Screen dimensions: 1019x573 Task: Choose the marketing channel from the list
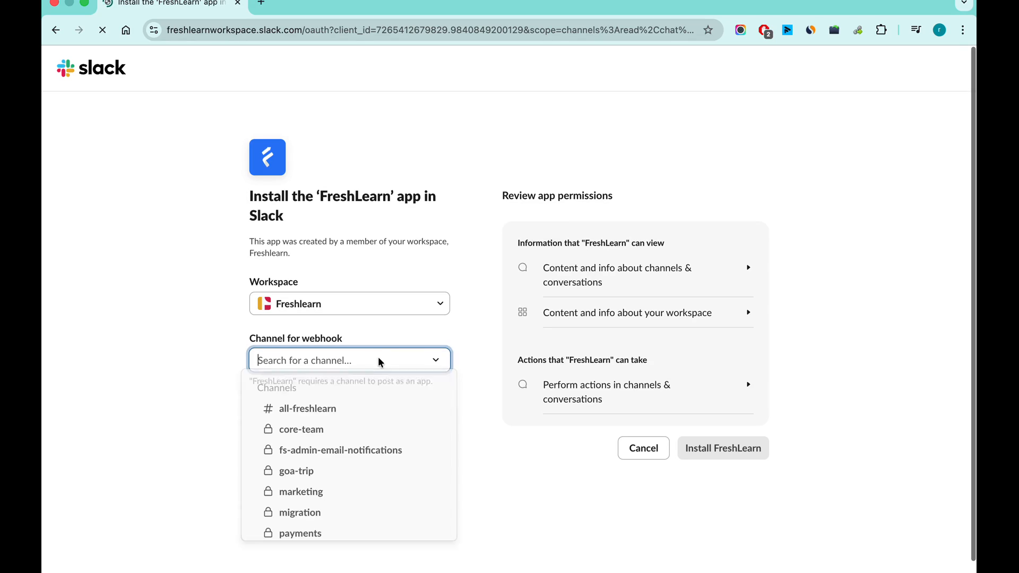point(301,492)
